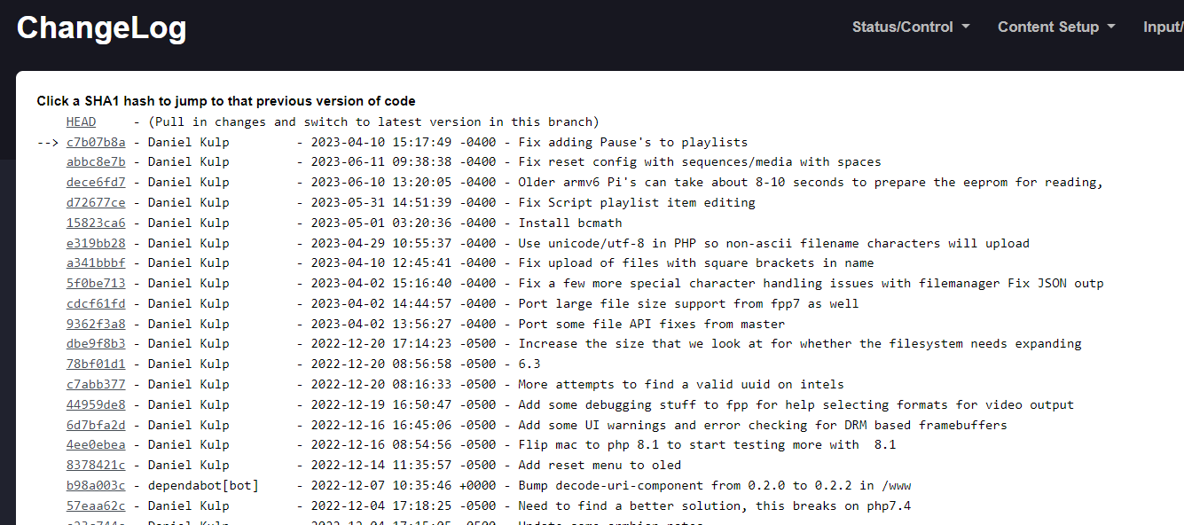Screen dimensions: 1184x525
Task: Click hash 15823ca6 for Install bcmath
Action: pos(96,223)
